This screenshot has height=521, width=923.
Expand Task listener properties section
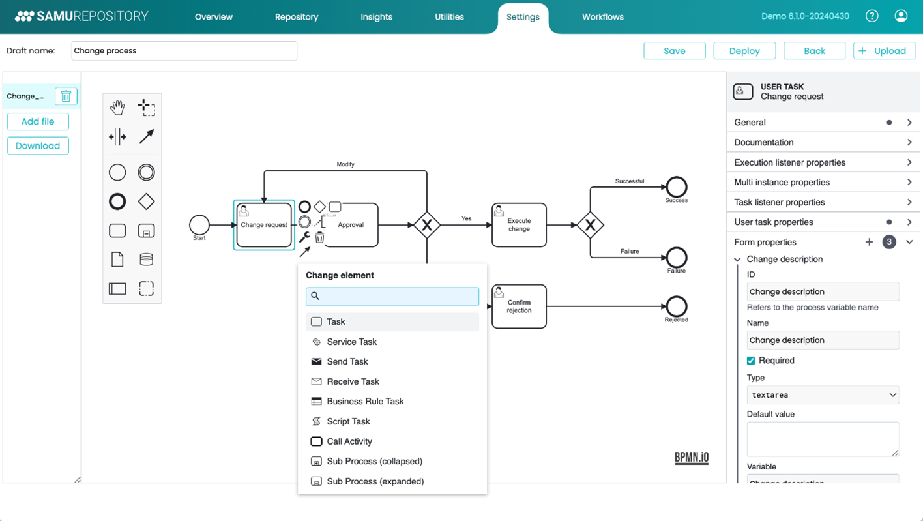pos(821,202)
